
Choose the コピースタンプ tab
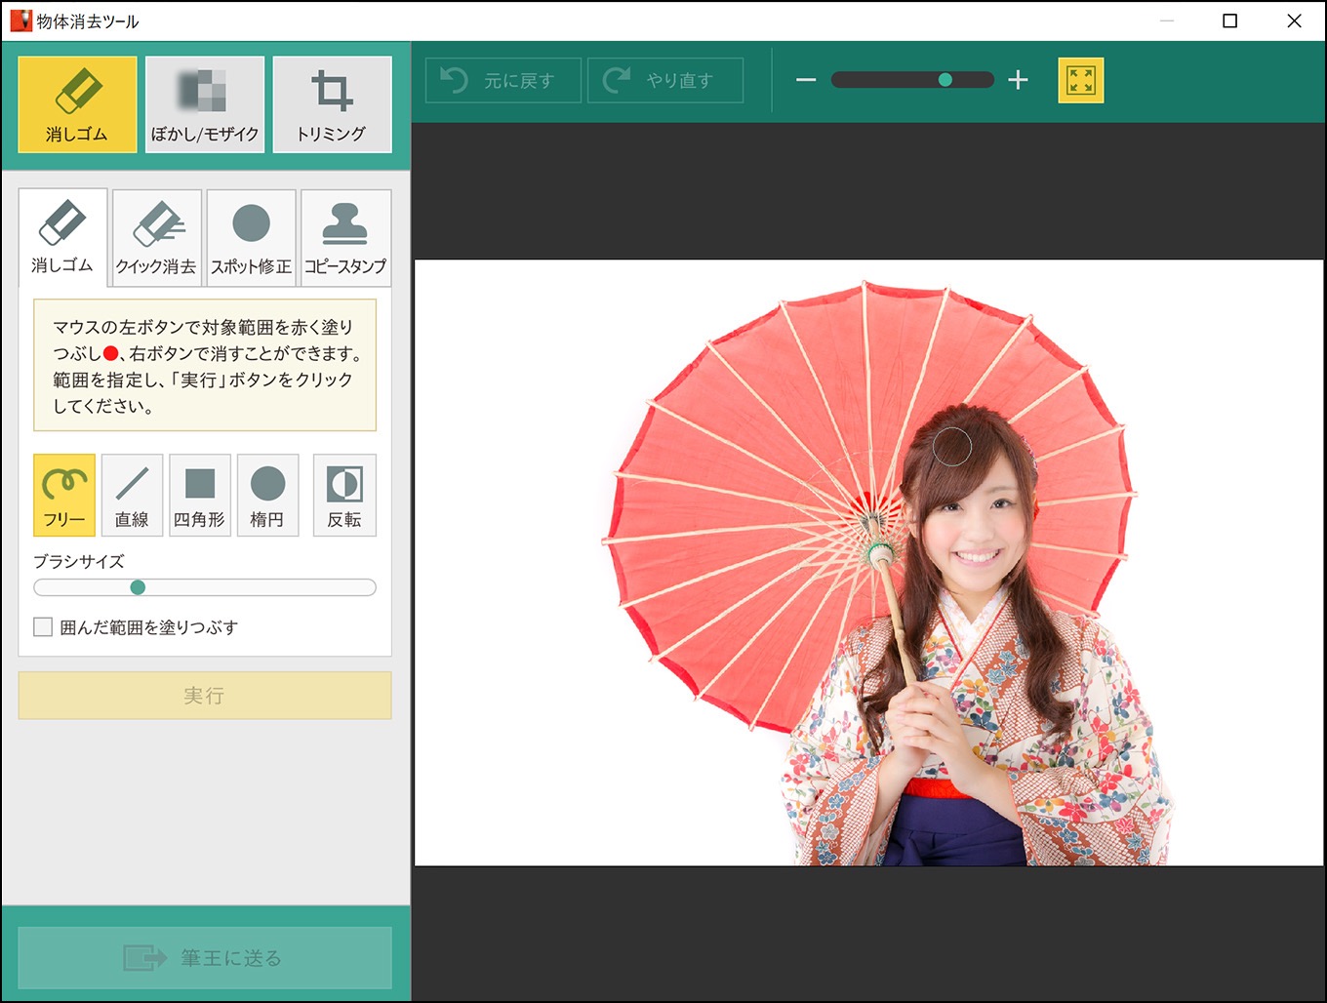click(x=345, y=237)
